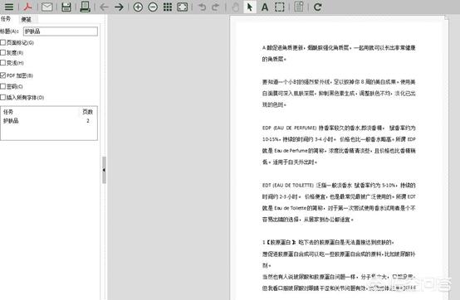Select the 护肤品 row in task list
Screen dimensions: 460x300
[49, 121]
